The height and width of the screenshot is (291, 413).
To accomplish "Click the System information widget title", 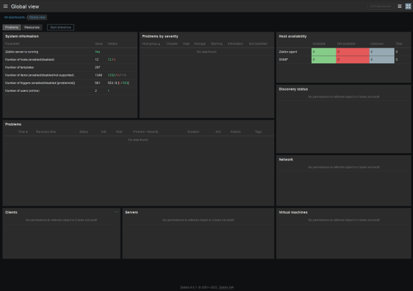I will (x=22, y=36).
